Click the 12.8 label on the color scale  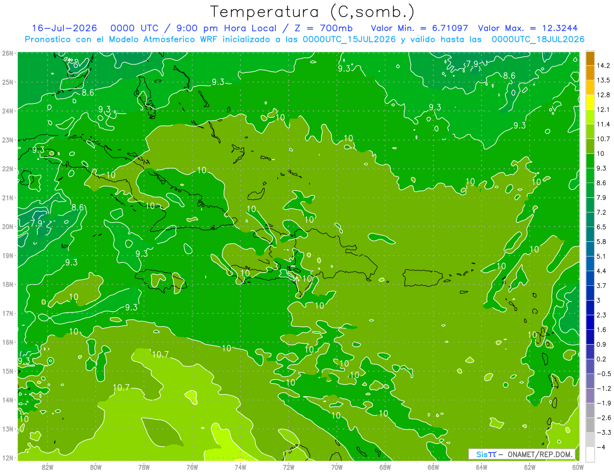[603, 95]
